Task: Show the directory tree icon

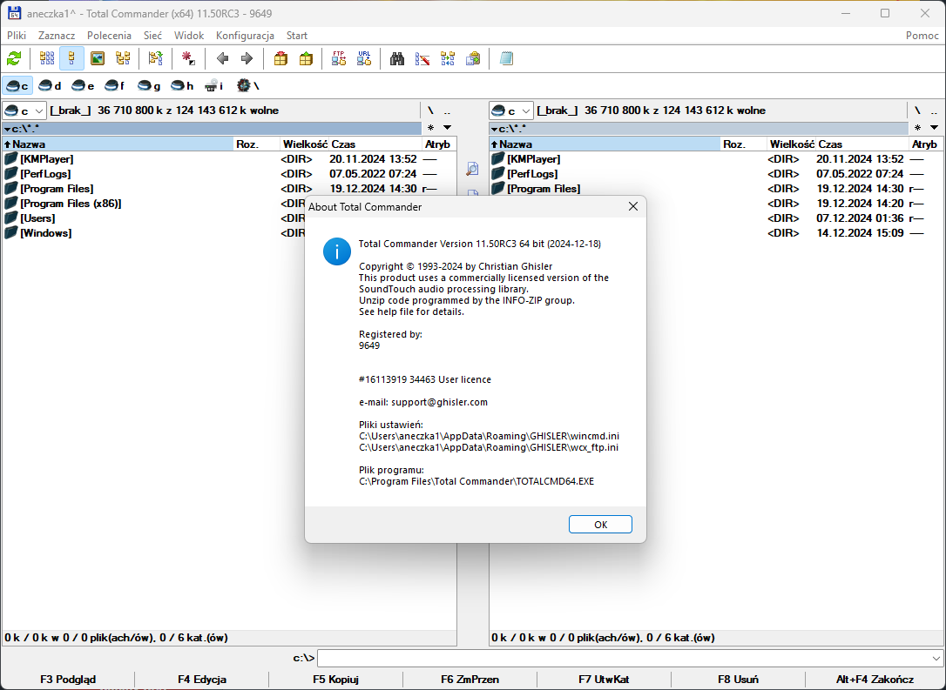Action: pyautogui.click(x=123, y=58)
